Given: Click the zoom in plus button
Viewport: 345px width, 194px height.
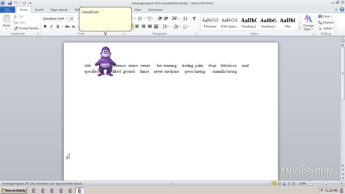Looking at the screenshot, I should point(341,183).
